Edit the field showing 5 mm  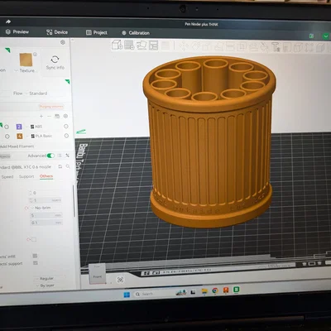46,215
